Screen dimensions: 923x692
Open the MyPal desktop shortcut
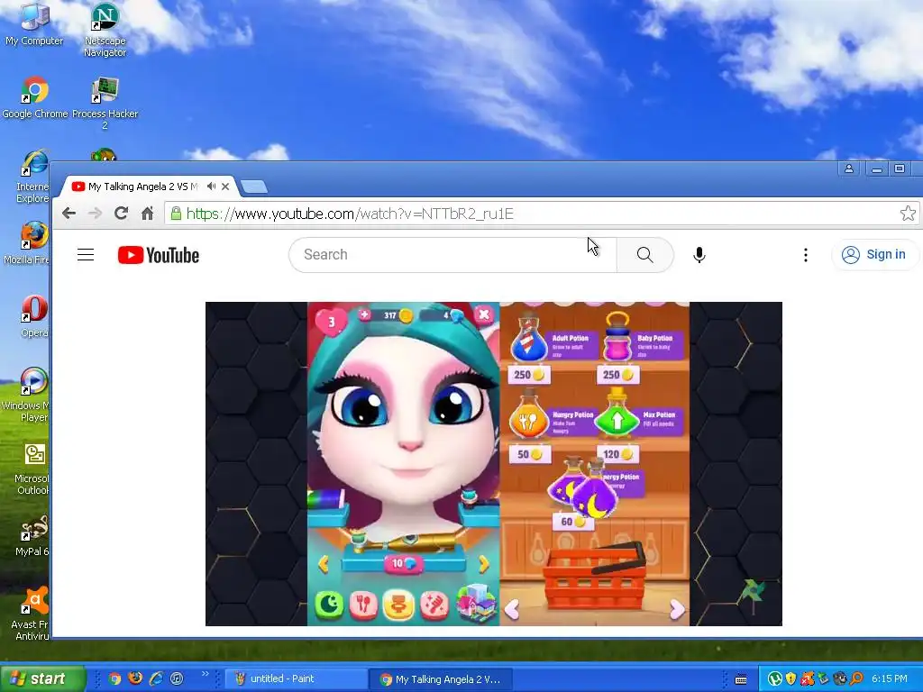(x=32, y=535)
